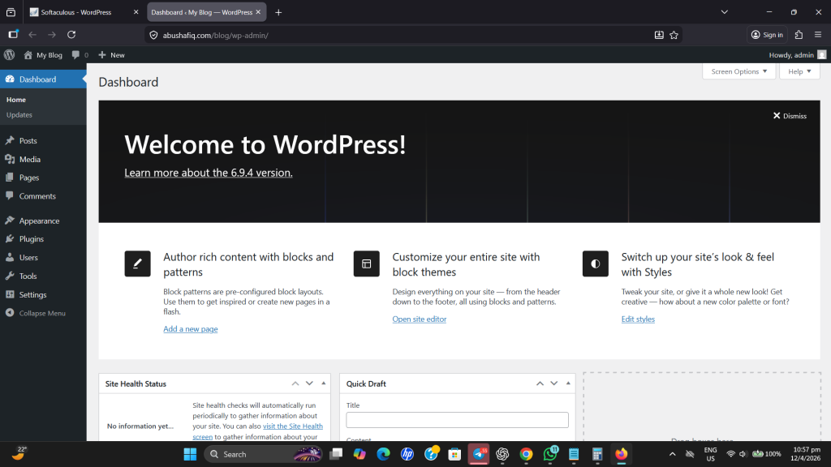Click the plus New content button
831x467 pixels.
click(x=111, y=55)
